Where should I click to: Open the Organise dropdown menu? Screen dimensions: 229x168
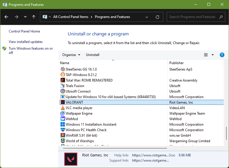tap(71, 55)
